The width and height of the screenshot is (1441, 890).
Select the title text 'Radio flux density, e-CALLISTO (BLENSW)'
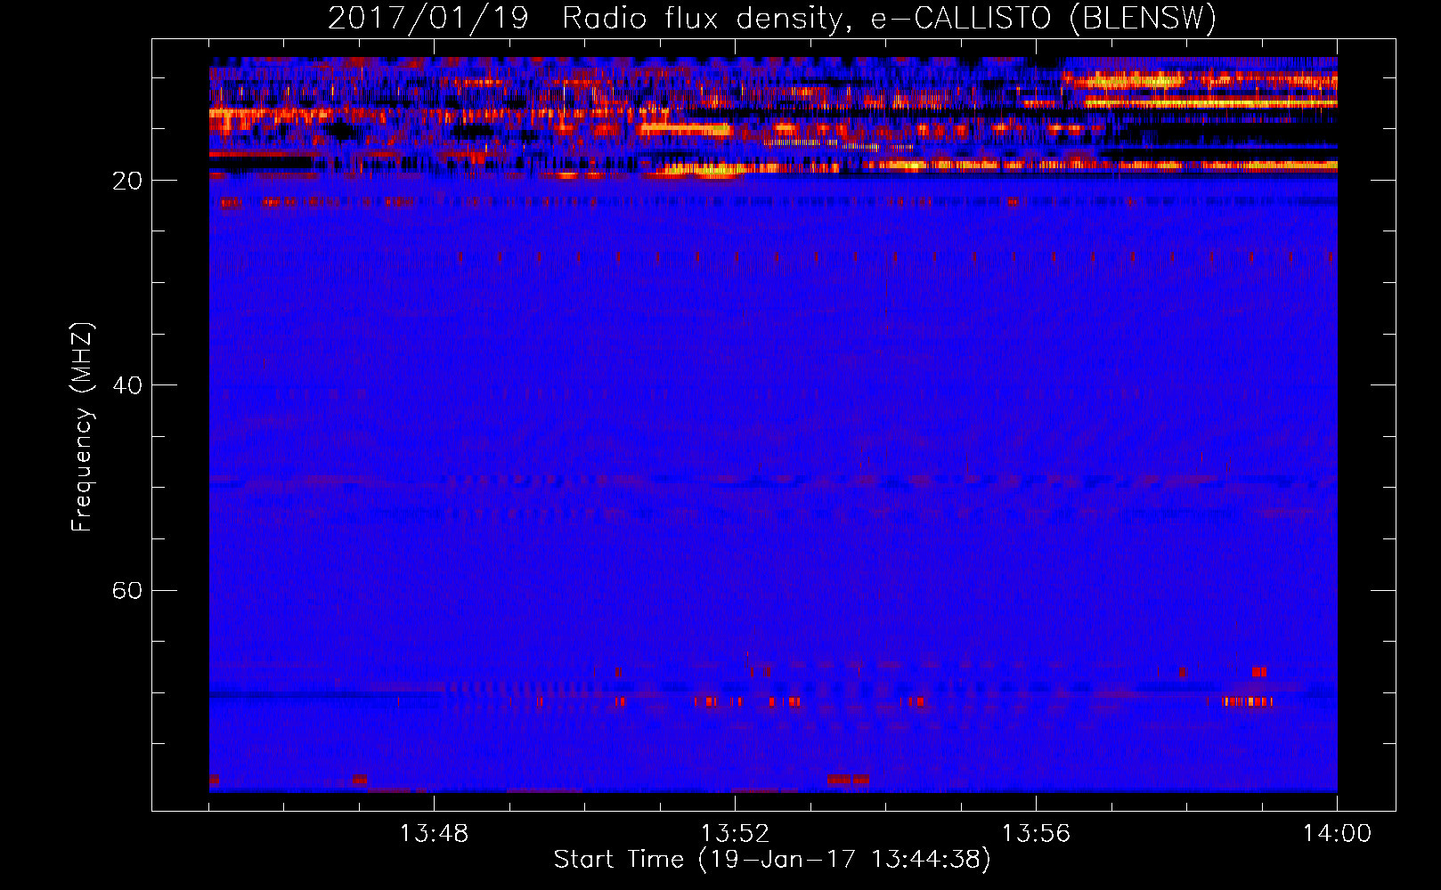[890, 18]
